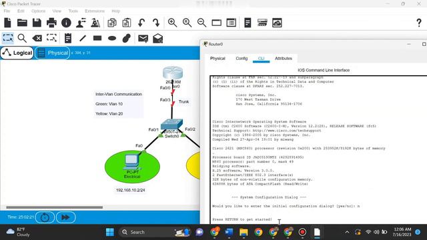This screenshot has width=427, height=240.
Task: Select the 2950T Switch0 device
Action: [171, 125]
